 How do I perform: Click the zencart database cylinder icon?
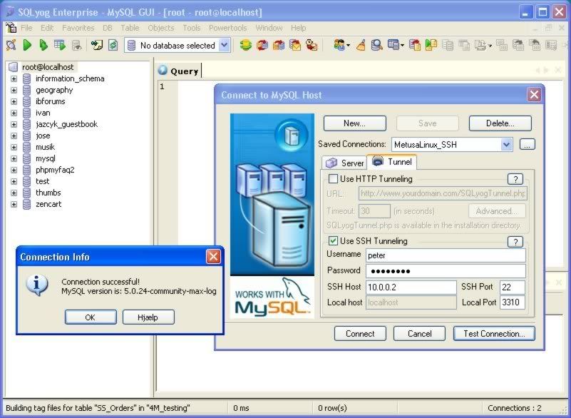pyautogui.click(x=26, y=204)
